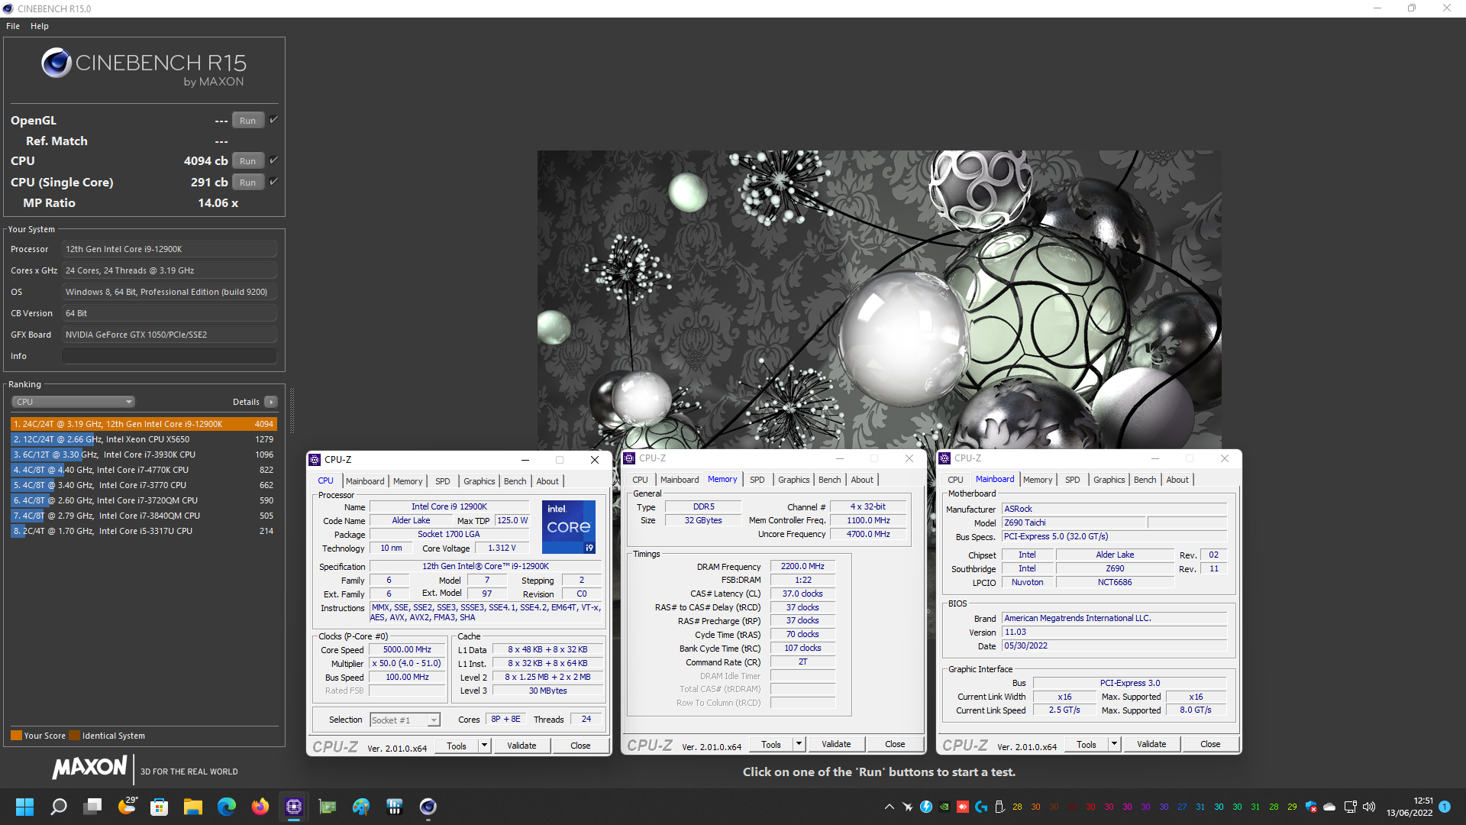Launch Microsoft Store from the taskbar
Viewport: 1466px width, 825px height.
point(160,807)
